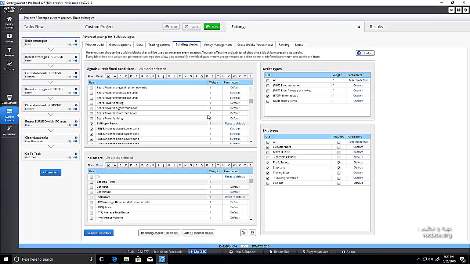This screenshot has height=264, width=470.
Task: Check the (MKT) Enter at market checkbox
Action: coord(268,85)
